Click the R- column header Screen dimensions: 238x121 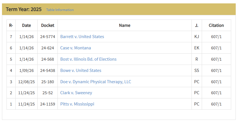11,25
